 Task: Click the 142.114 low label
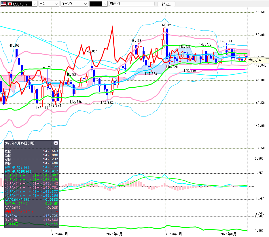(42, 108)
